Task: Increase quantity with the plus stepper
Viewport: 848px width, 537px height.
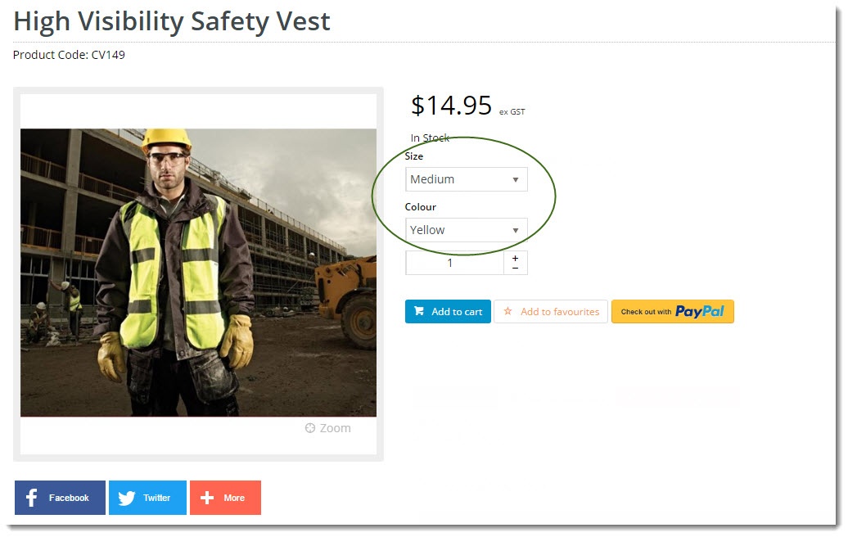Action: [x=516, y=259]
